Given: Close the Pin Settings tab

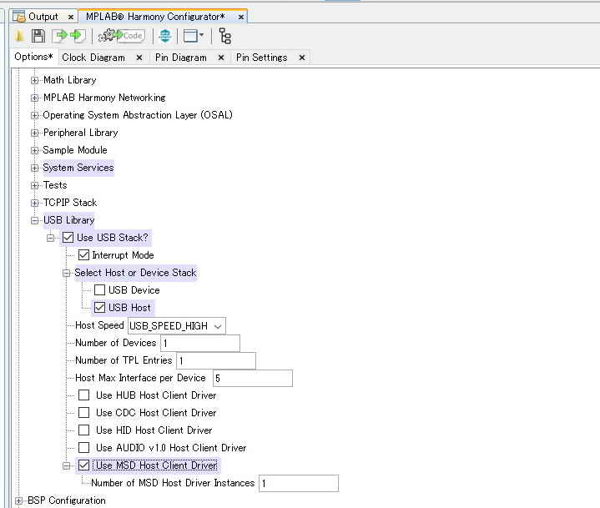Looking at the screenshot, I should 302,58.
